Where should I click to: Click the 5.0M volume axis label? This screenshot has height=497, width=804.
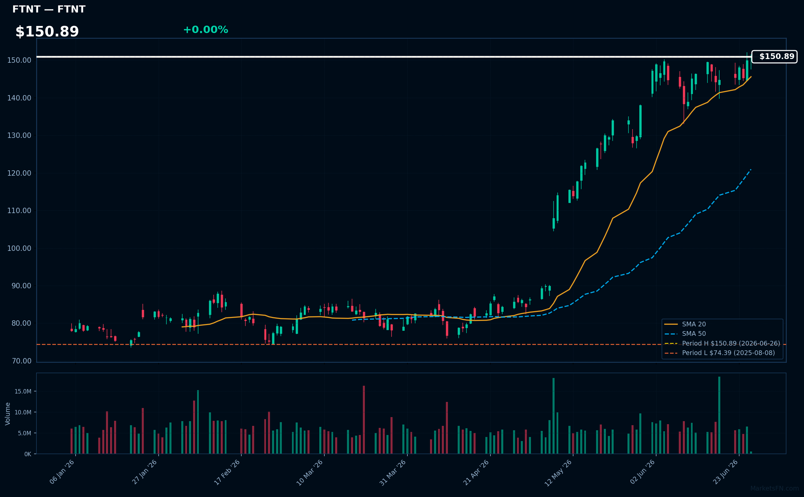coord(25,433)
